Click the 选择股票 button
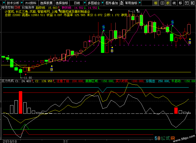 [46, 3]
